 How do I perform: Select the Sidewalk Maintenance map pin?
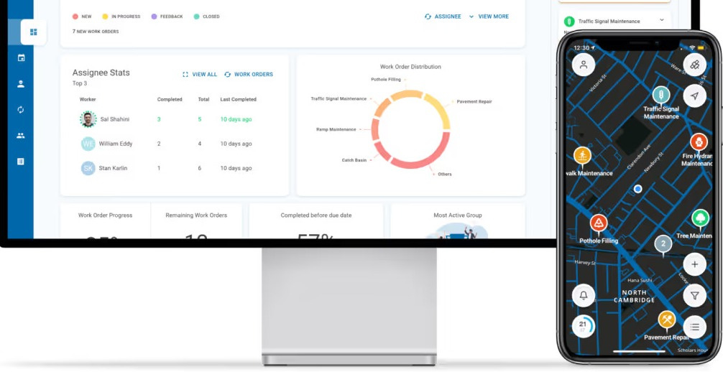click(582, 156)
